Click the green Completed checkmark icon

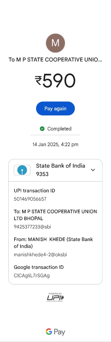[x=42, y=129]
